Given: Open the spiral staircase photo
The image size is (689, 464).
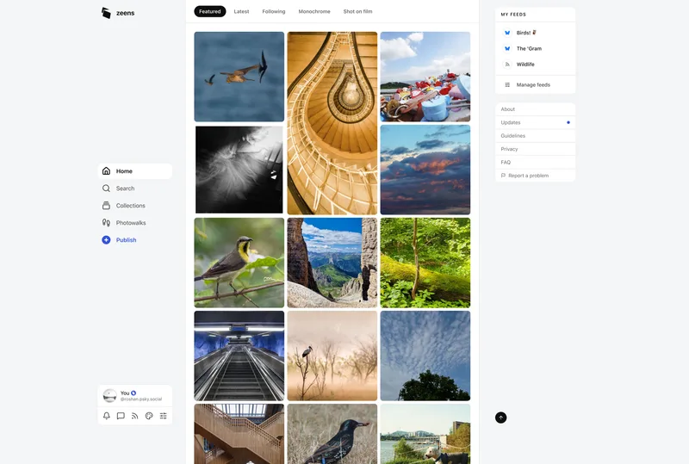Looking at the screenshot, I should click(332, 123).
